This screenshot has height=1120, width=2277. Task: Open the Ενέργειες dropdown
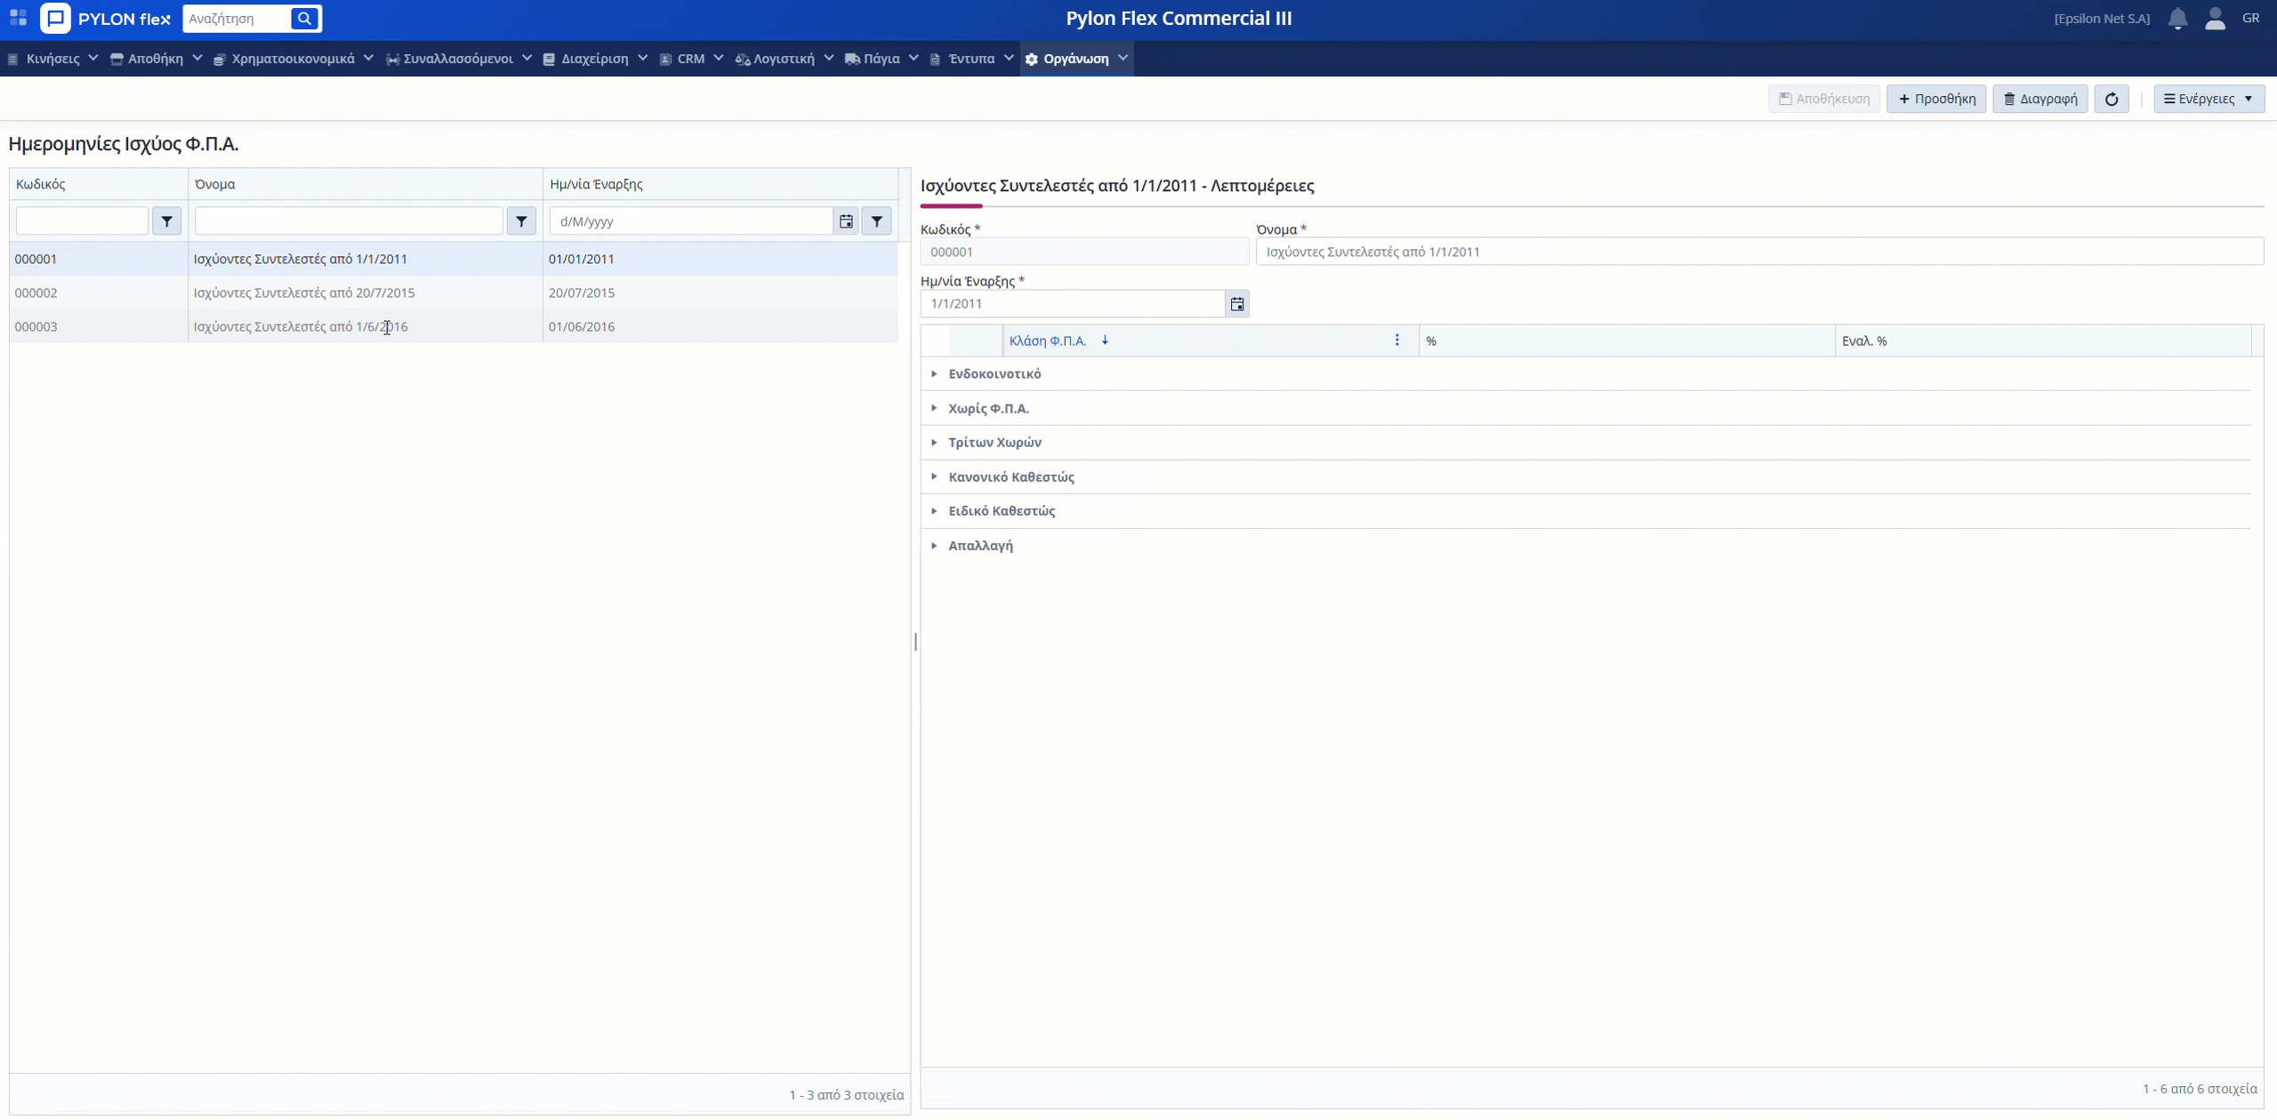[x=2209, y=99]
